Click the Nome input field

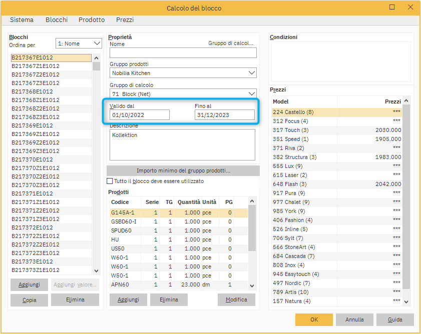183,53
